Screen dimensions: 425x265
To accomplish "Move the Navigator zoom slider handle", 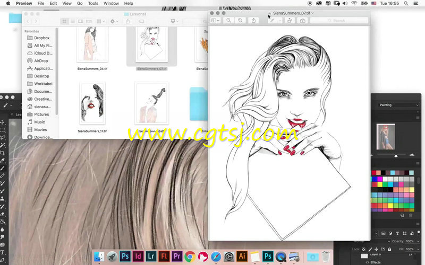I will pyautogui.click(x=396, y=156).
